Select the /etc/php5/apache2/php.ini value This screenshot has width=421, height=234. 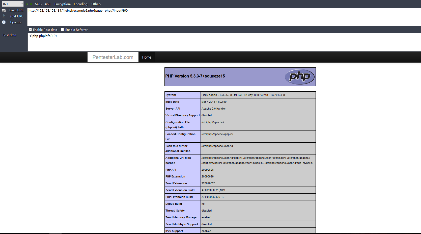[217, 134]
